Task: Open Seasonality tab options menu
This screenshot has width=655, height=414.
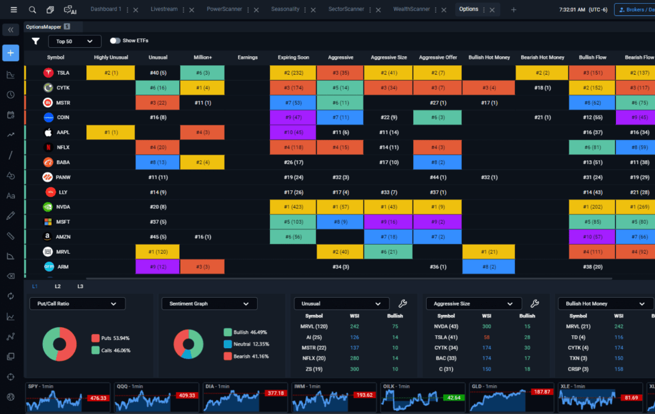Action: click(305, 10)
